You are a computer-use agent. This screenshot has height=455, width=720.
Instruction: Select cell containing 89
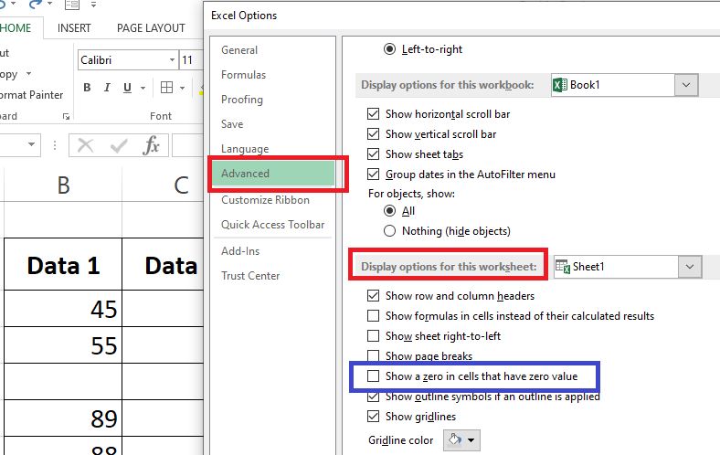pos(63,418)
